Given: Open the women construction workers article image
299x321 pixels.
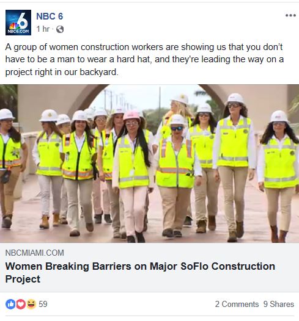Looking at the screenshot, I should click(x=149, y=164).
